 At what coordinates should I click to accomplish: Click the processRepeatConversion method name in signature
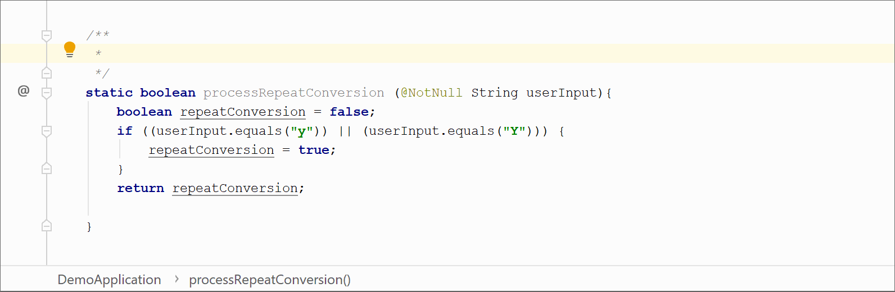pyautogui.click(x=293, y=93)
